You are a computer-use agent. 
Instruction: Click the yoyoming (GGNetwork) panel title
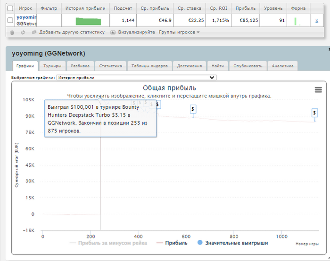pos(49,53)
